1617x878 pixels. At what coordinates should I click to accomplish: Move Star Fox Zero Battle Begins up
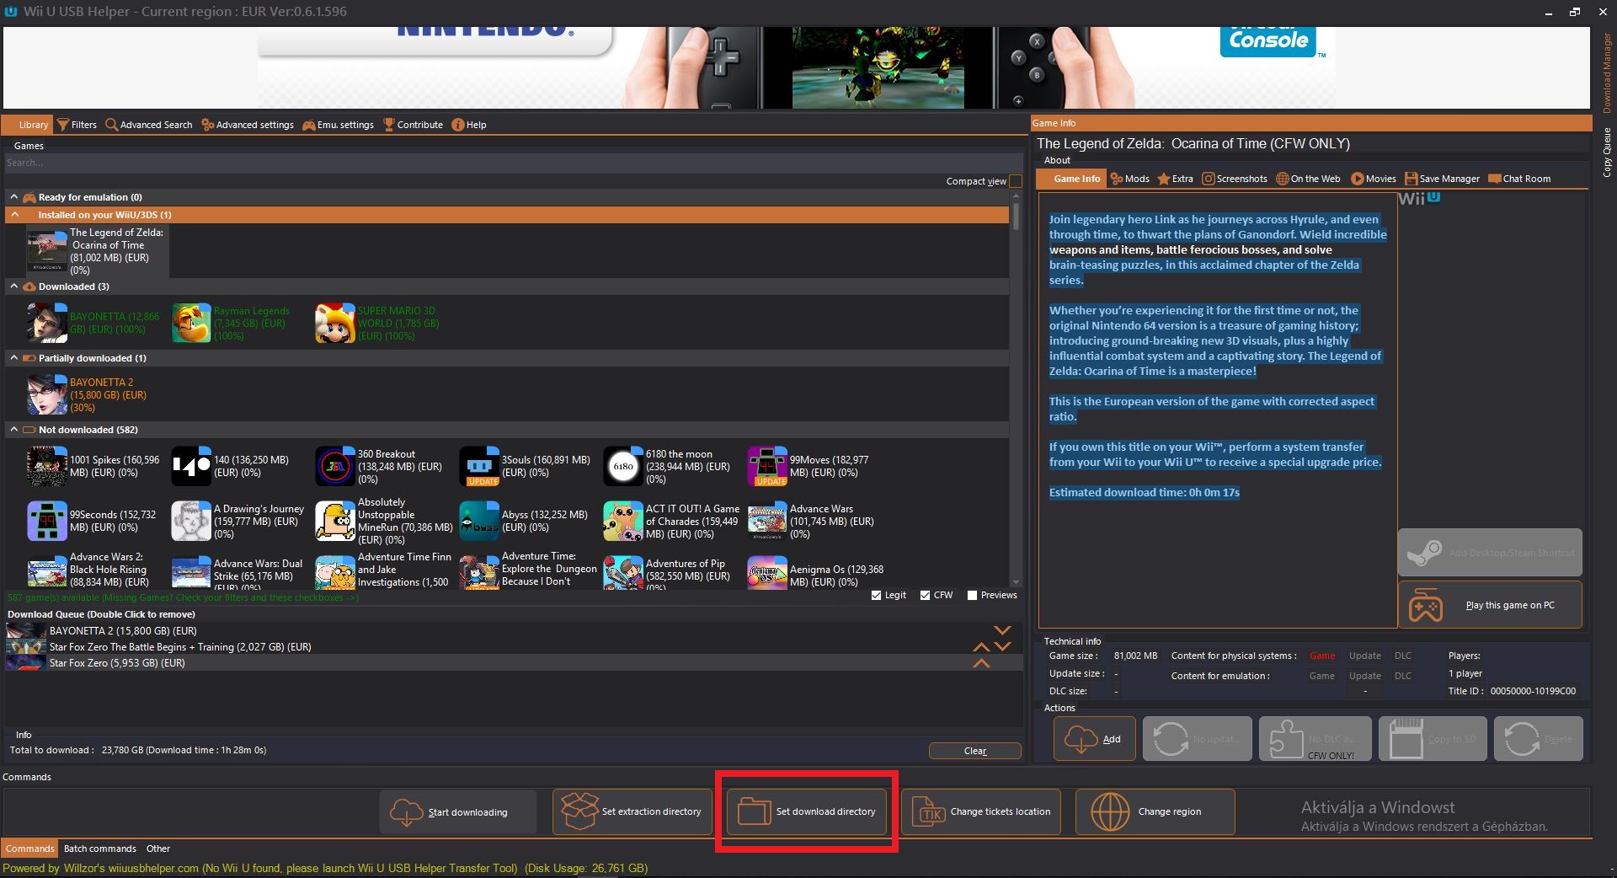tap(981, 647)
